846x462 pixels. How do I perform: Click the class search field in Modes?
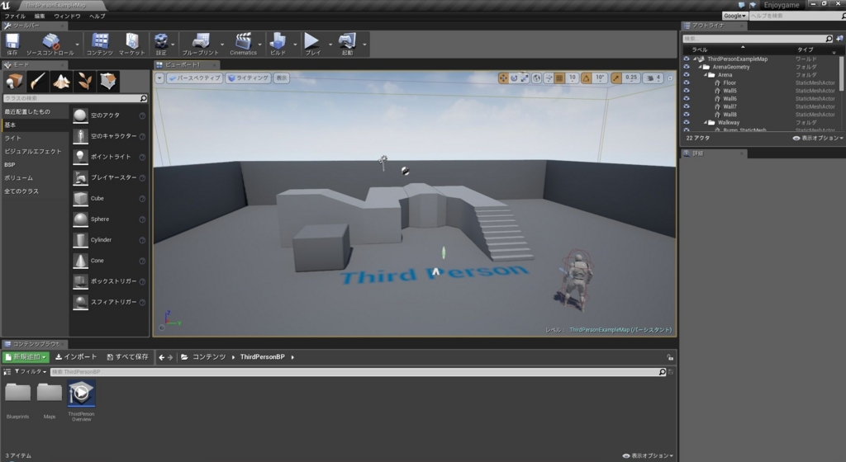point(75,98)
